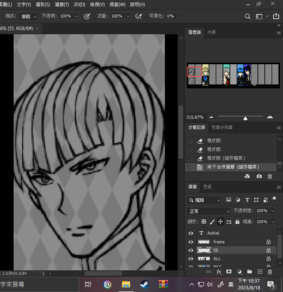Open History panel menu icon
This screenshot has height=292, width=283.
(x=279, y=128)
